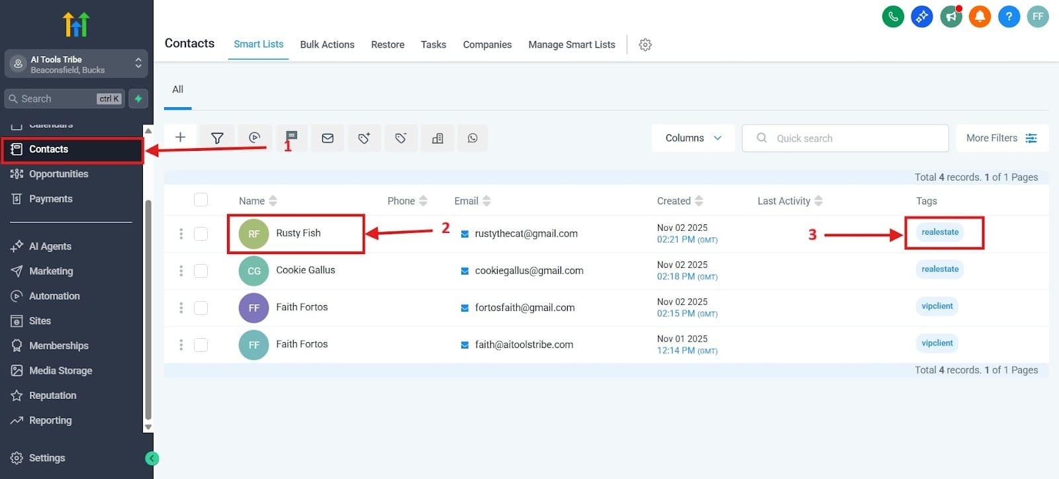Image resolution: width=1059 pixels, height=479 pixels.
Task: Open the megaphone announcements icon
Action: [951, 17]
